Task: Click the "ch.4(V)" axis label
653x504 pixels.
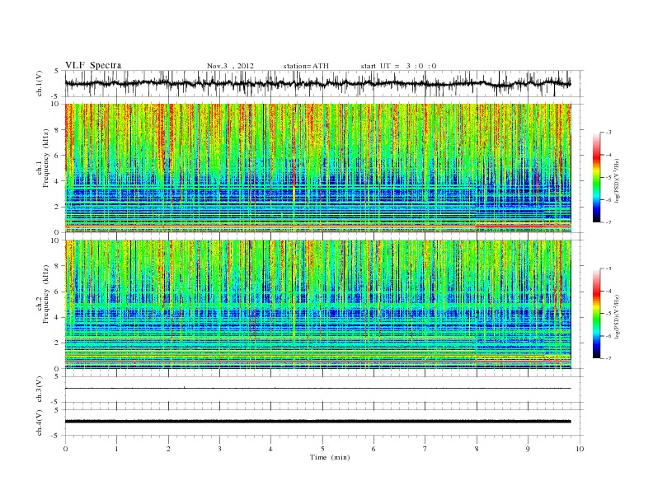Action: pos(40,422)
